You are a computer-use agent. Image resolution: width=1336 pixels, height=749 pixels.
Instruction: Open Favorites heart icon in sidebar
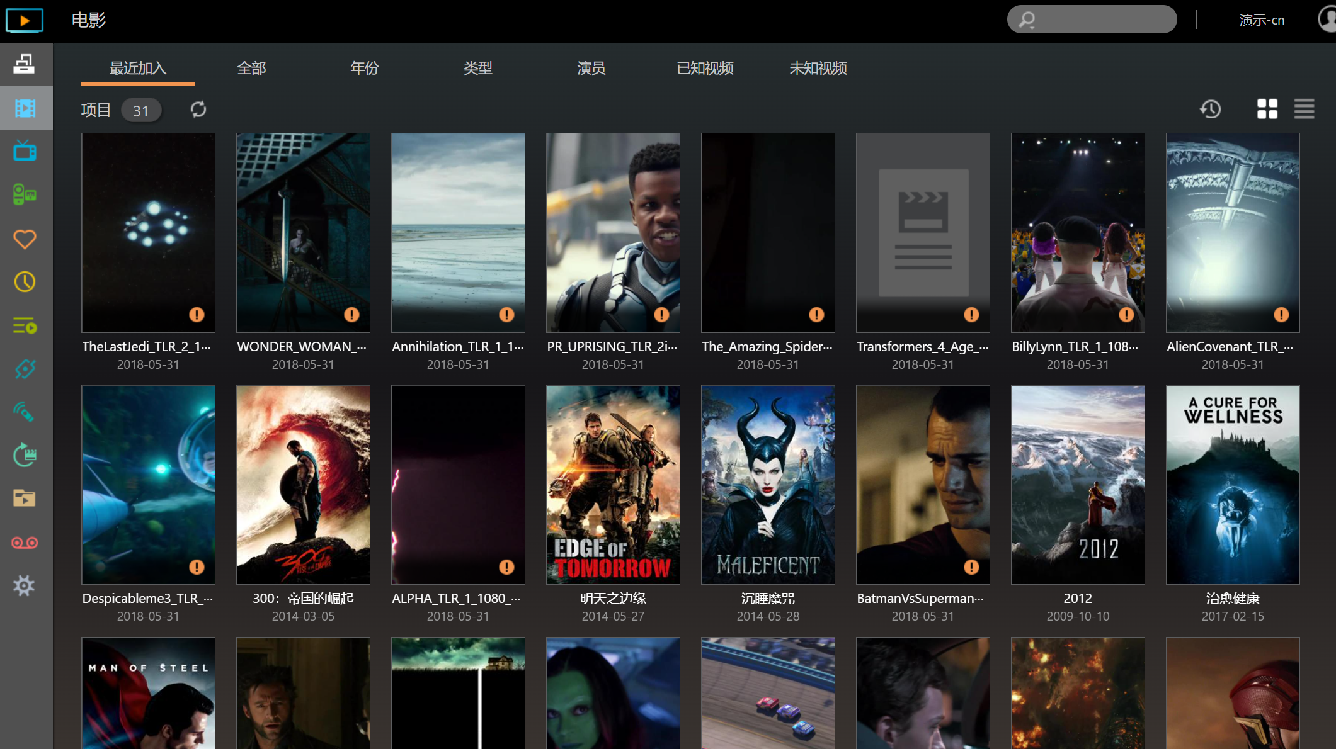click(25, 239)
